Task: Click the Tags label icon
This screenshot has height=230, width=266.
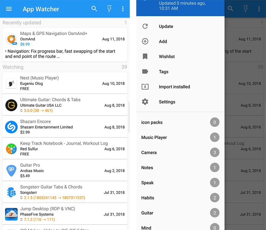Action: click(145, 71)
